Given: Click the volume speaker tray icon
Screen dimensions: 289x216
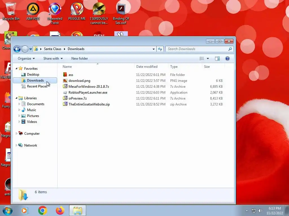Looking at the screenshot, I should point(260,211).
